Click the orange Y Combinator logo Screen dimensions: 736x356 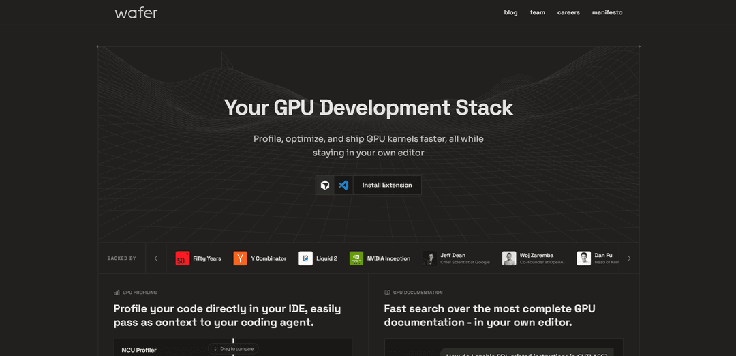pyautogui.click(x=240, y=258)
